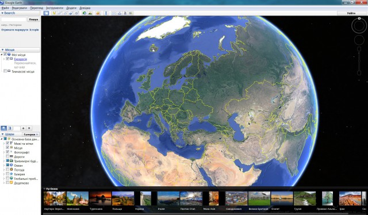Check the Тимчасові місця checkbox
The width and height of the screenshot is (368, 215).
5,71
